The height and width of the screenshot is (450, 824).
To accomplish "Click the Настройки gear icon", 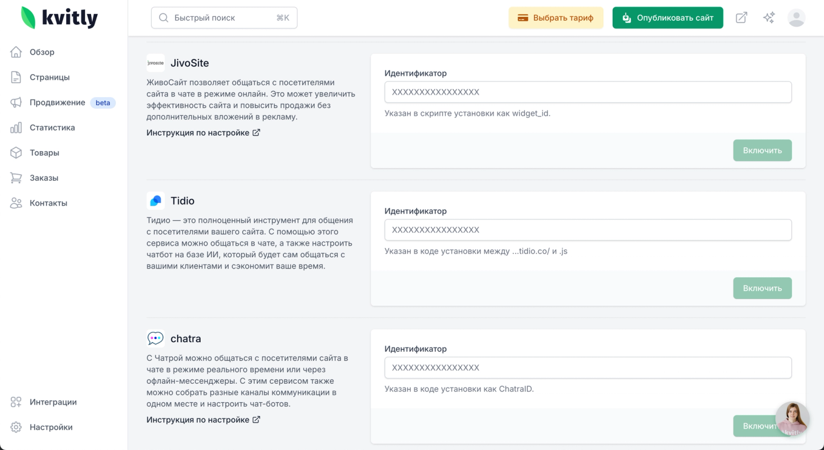I will coord(16,428).
